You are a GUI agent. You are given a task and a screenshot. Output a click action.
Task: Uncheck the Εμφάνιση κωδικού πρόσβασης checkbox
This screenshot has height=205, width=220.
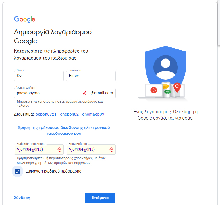18,171
